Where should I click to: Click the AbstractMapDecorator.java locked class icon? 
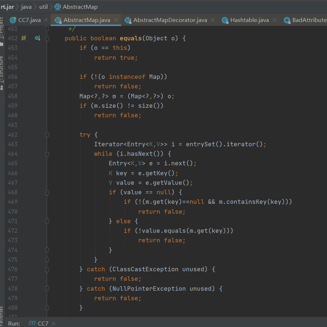click(128, 20)
